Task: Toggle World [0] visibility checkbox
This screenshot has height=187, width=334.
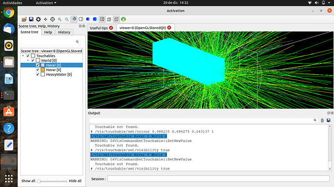Action: pos(33,60)
